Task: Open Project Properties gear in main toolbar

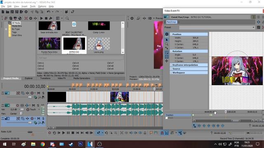Action: (x=26, y=12)
